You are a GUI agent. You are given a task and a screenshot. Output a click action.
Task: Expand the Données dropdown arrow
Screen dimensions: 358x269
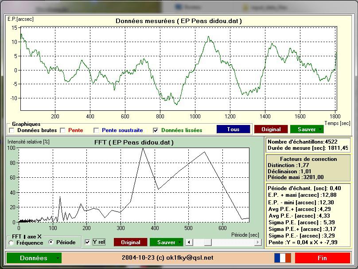point(58,258)
